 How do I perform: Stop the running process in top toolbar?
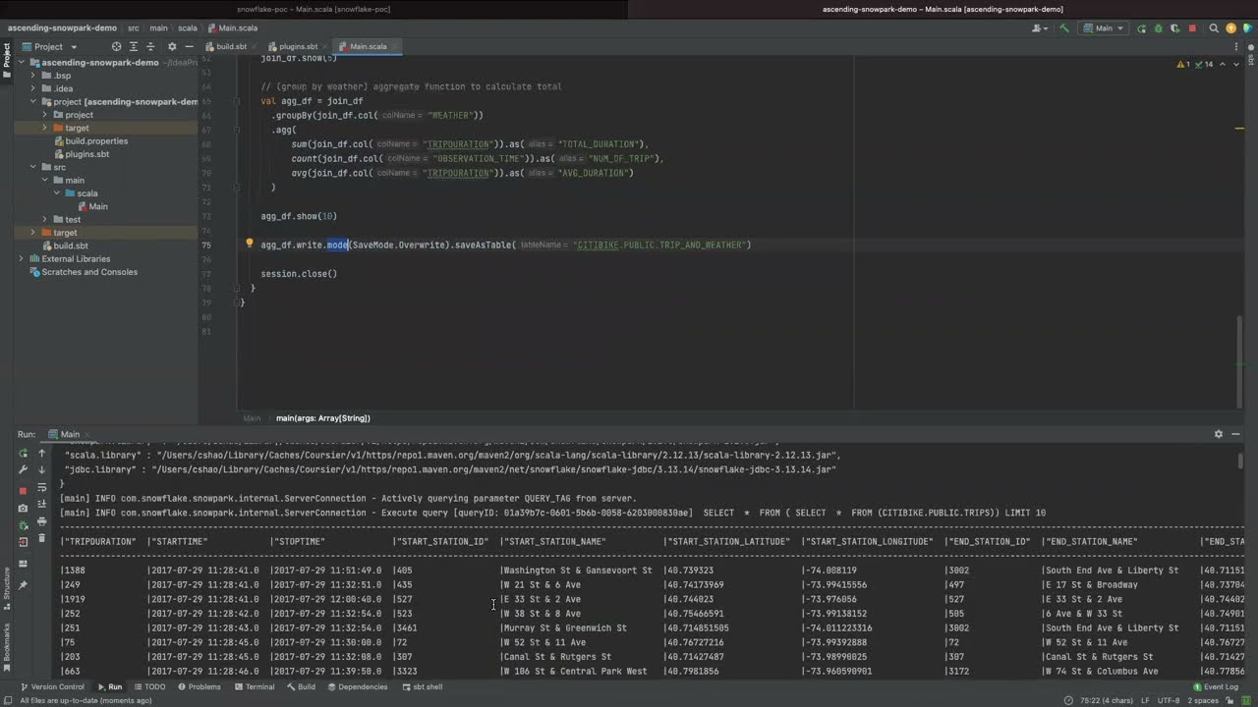pos(1192,28)
